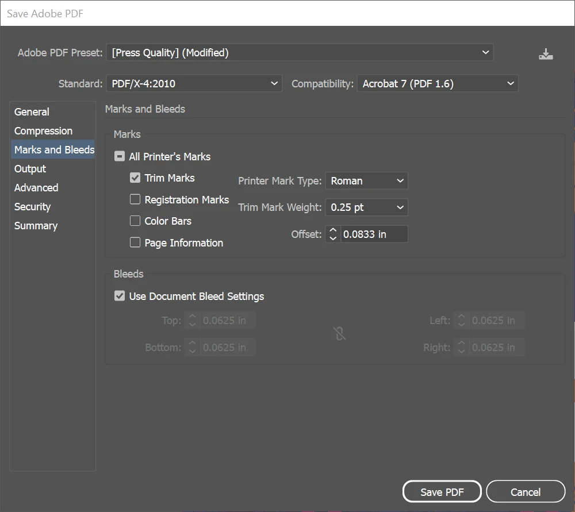
Task: Uncheck Use Document Bleed Settings
Action: tap(119, 296)
